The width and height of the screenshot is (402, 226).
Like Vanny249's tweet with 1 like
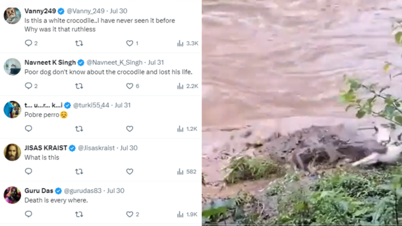point(132,43)
